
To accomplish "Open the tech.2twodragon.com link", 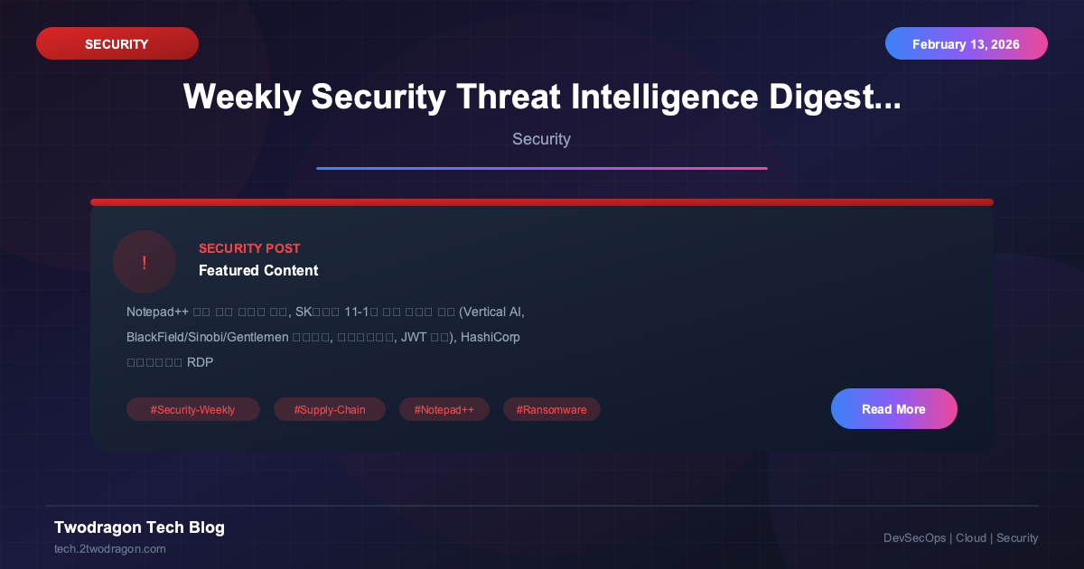I will point(109,548).
